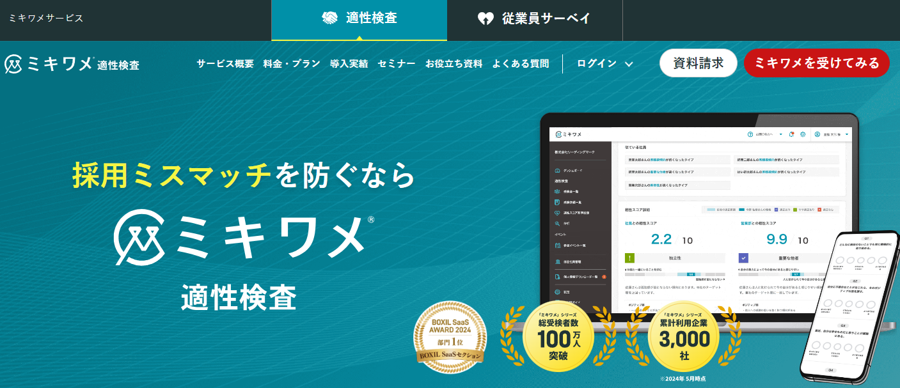Click the 適性検査 text under hero logo
This screenshot has height=388, width=900.
[x=239, y=297]
